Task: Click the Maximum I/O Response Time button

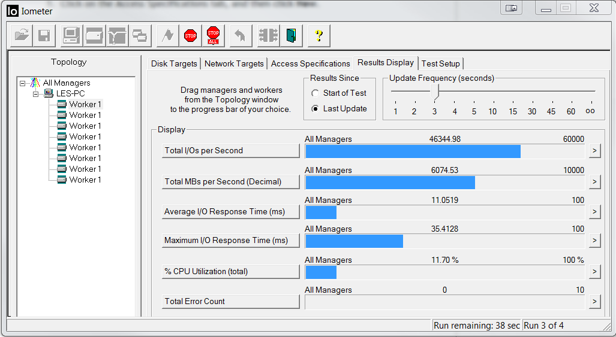Action: click(x=230, y=241)
